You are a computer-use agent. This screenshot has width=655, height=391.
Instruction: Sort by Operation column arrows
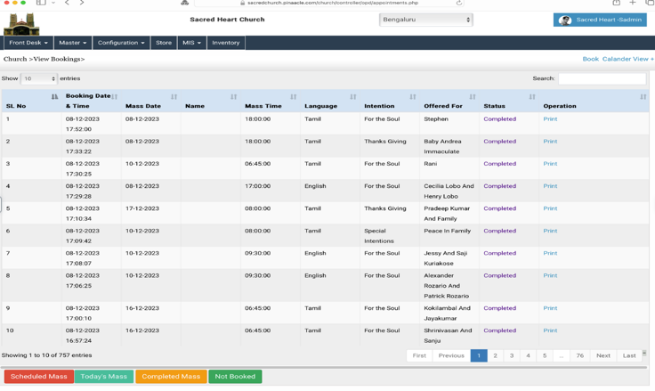tap(643, 96)
